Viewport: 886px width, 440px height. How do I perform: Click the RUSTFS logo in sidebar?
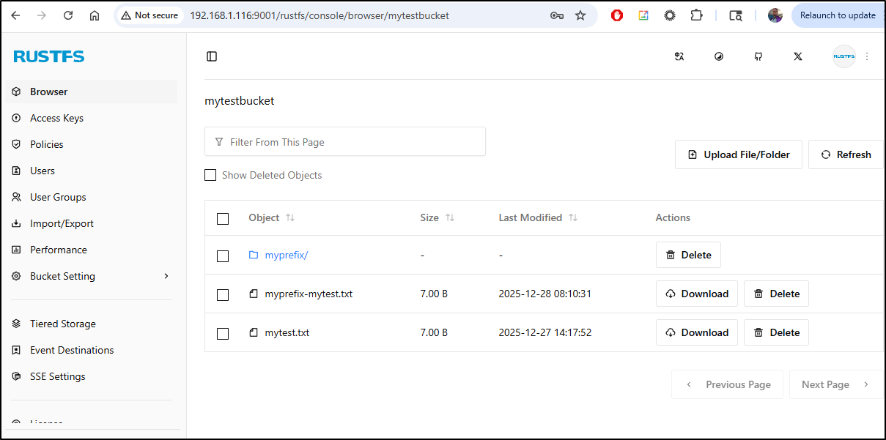(x=49, y=56)
